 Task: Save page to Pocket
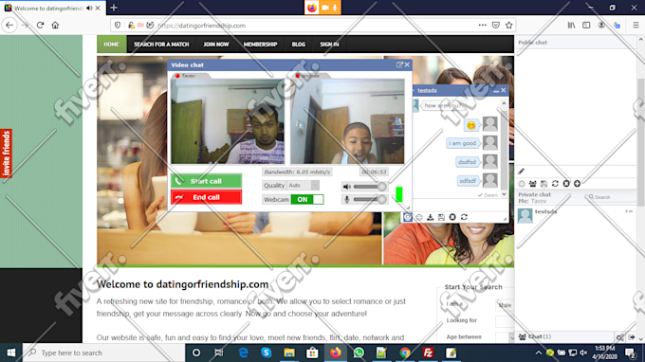(x=496, y=25)
